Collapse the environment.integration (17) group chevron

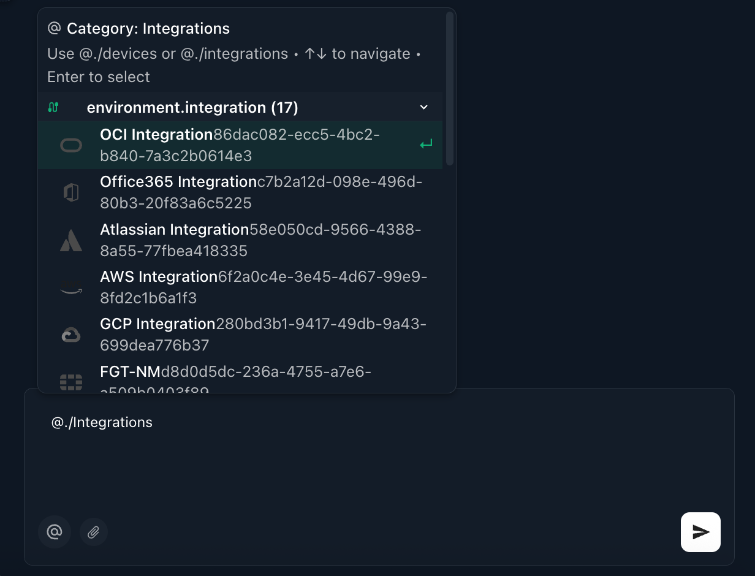point(423,107)
